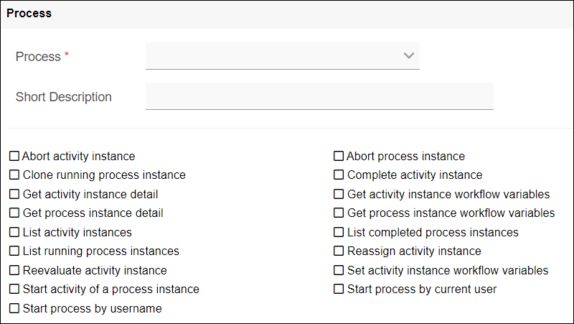Tick Start activity of a process instance

tap(14, 289)
